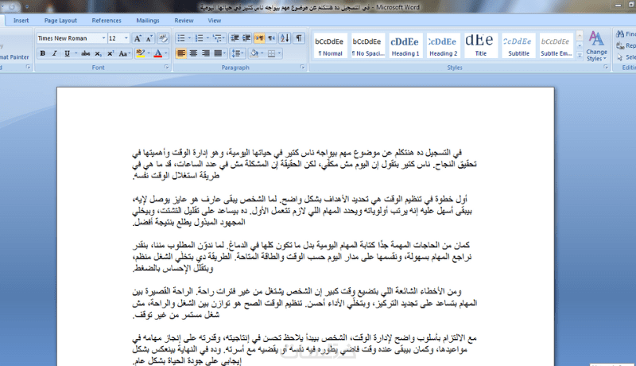This screenshot has height=366, width=636.
Task: Apply the Subtitle style
Action: [518, 46]
